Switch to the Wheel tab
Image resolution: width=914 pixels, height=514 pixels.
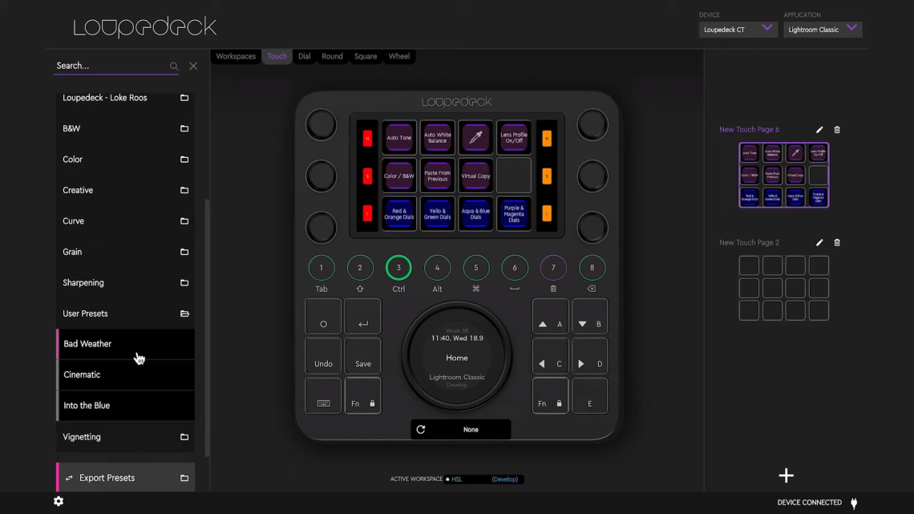click(399, 56)
